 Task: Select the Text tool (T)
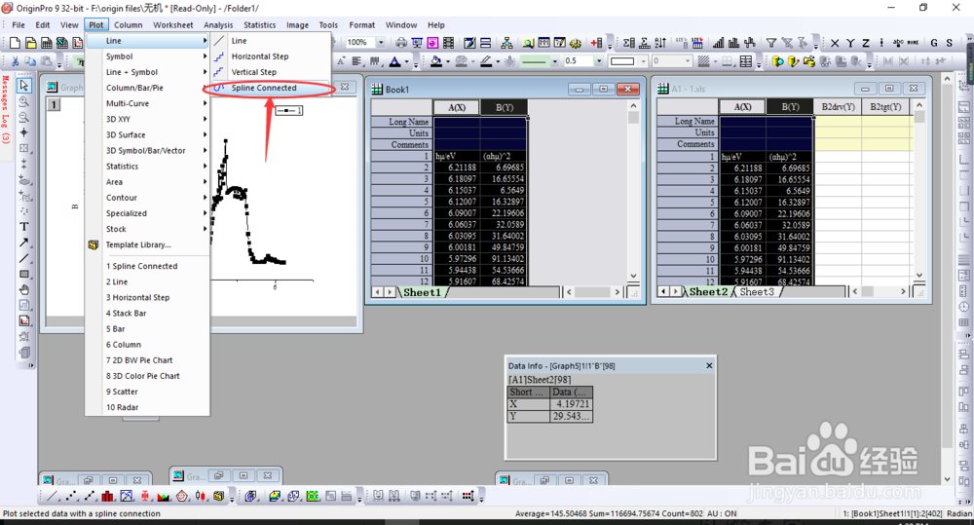(x=23, y=227)
